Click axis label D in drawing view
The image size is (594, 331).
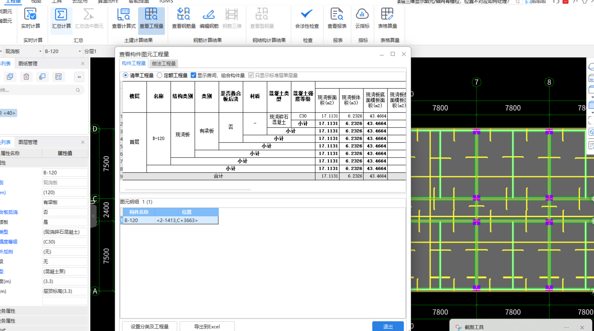[x=95, y=129]
